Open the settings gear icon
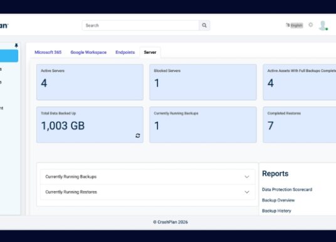Screen dimensions: 336x242 [310, 25]
